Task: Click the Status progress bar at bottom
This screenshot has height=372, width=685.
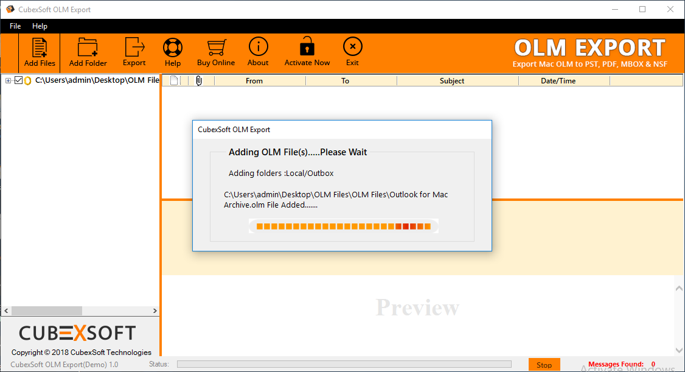Action: point(344,364)
